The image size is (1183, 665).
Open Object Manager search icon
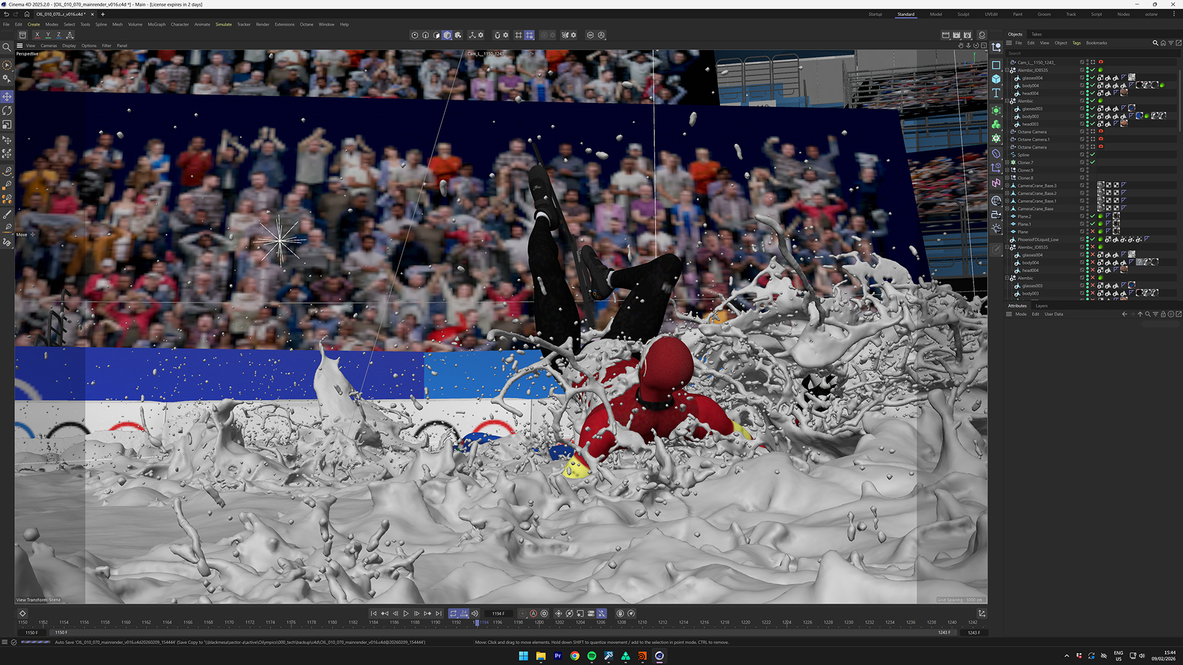point(1155,43)
